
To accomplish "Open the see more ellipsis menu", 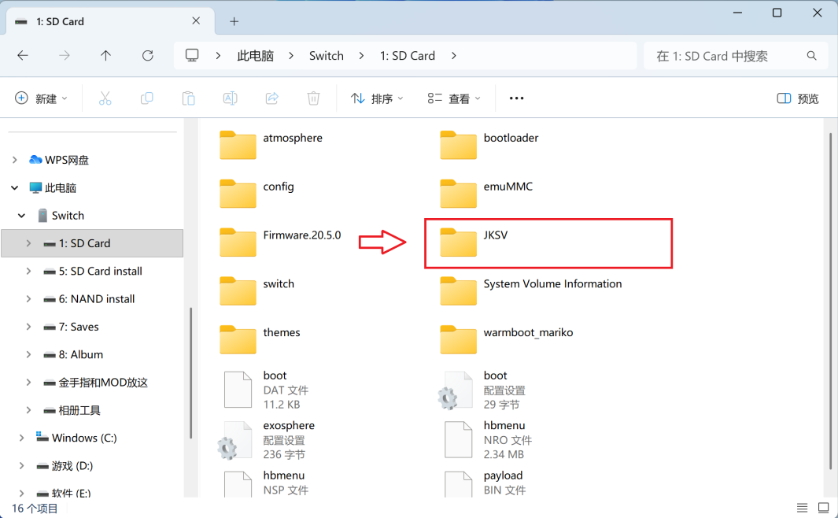I will (516, 98).
